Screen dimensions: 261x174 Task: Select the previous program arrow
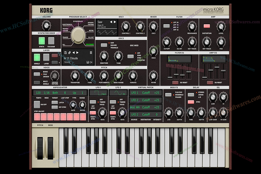(73, 53)
